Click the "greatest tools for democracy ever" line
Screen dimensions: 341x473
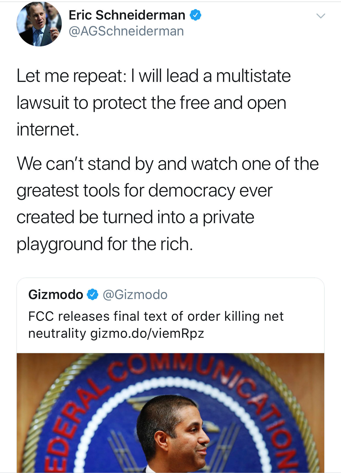pyautogui.click(x=144, y=190)
